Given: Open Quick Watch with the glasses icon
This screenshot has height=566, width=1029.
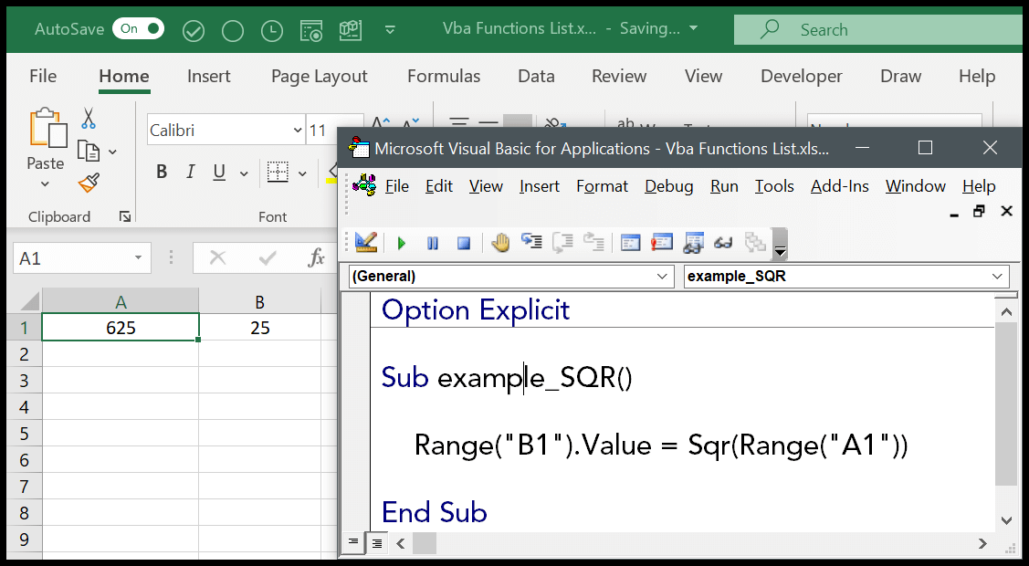Looking at the screenshot, I should pyautogui.click(x=723, y=243).
